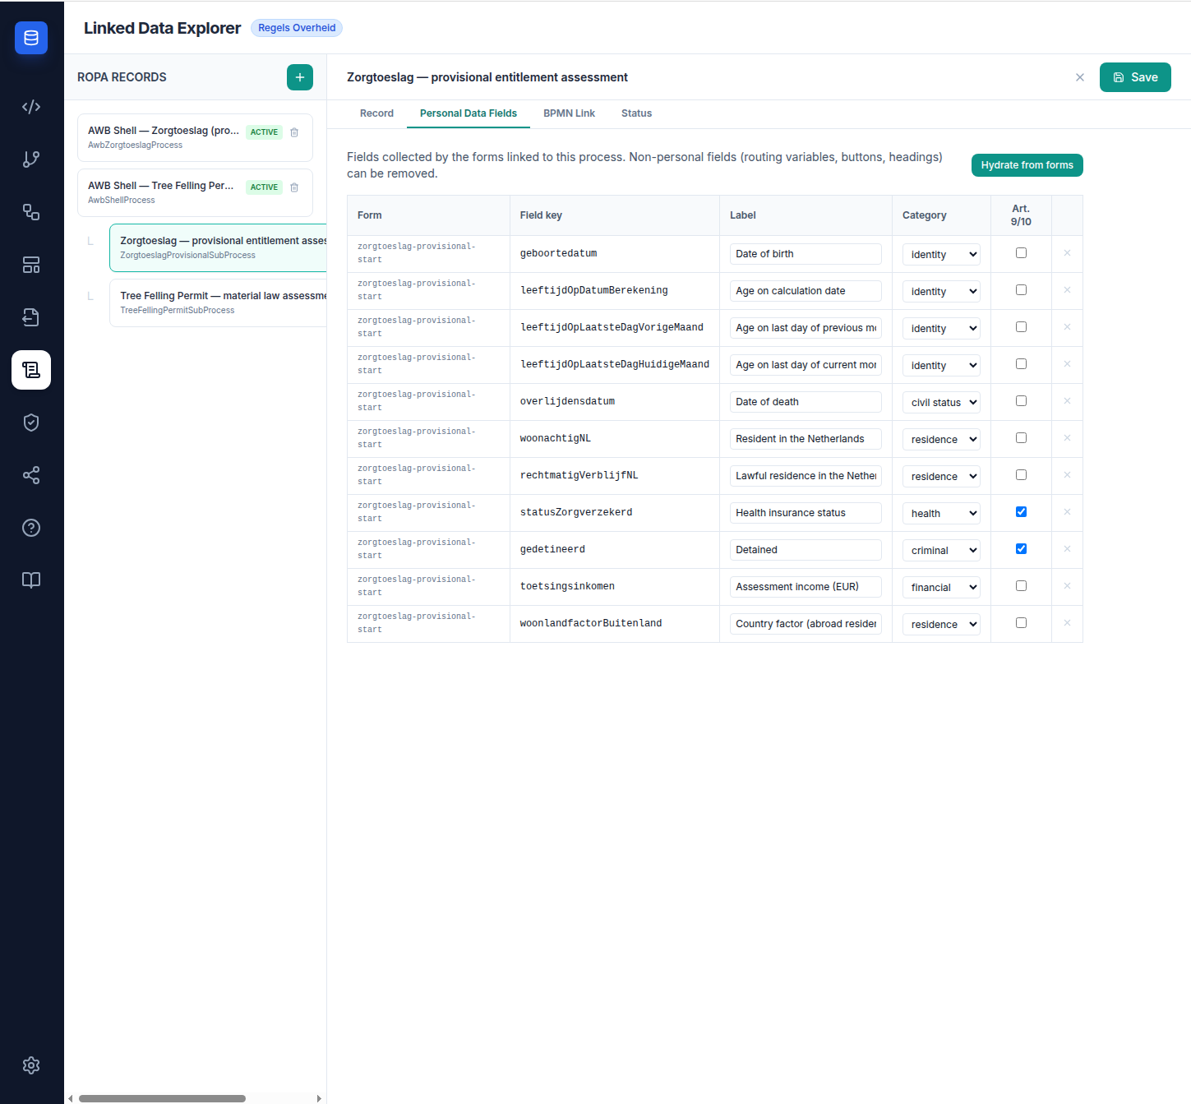1191x1104 pixels.
Task: Switch to the BPMN Link tab
Action: [x=569, y=113]
